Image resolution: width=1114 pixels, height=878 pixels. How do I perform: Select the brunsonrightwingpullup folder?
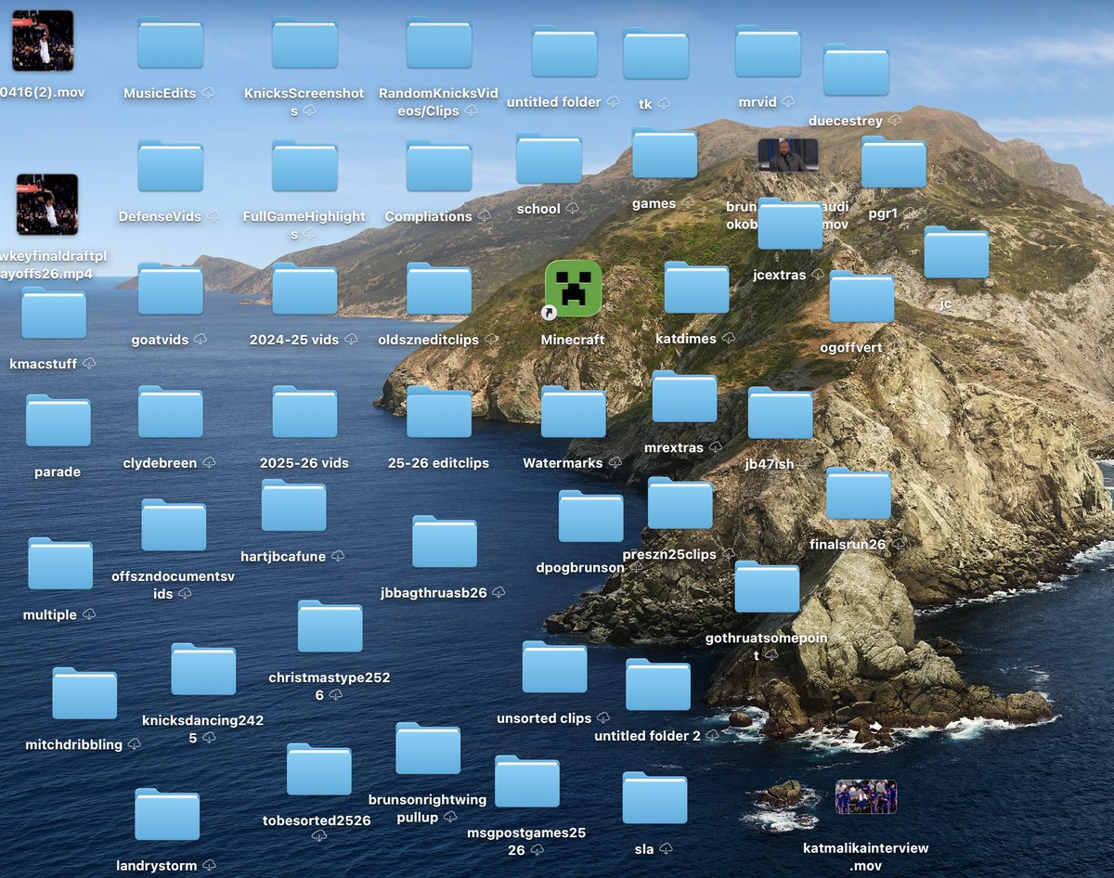point(428,749)
